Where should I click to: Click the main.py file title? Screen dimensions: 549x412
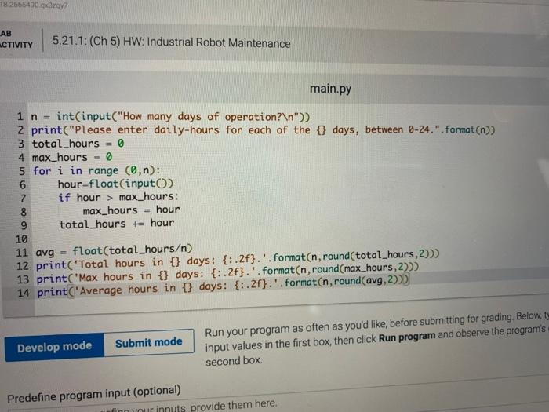point(330,89)
